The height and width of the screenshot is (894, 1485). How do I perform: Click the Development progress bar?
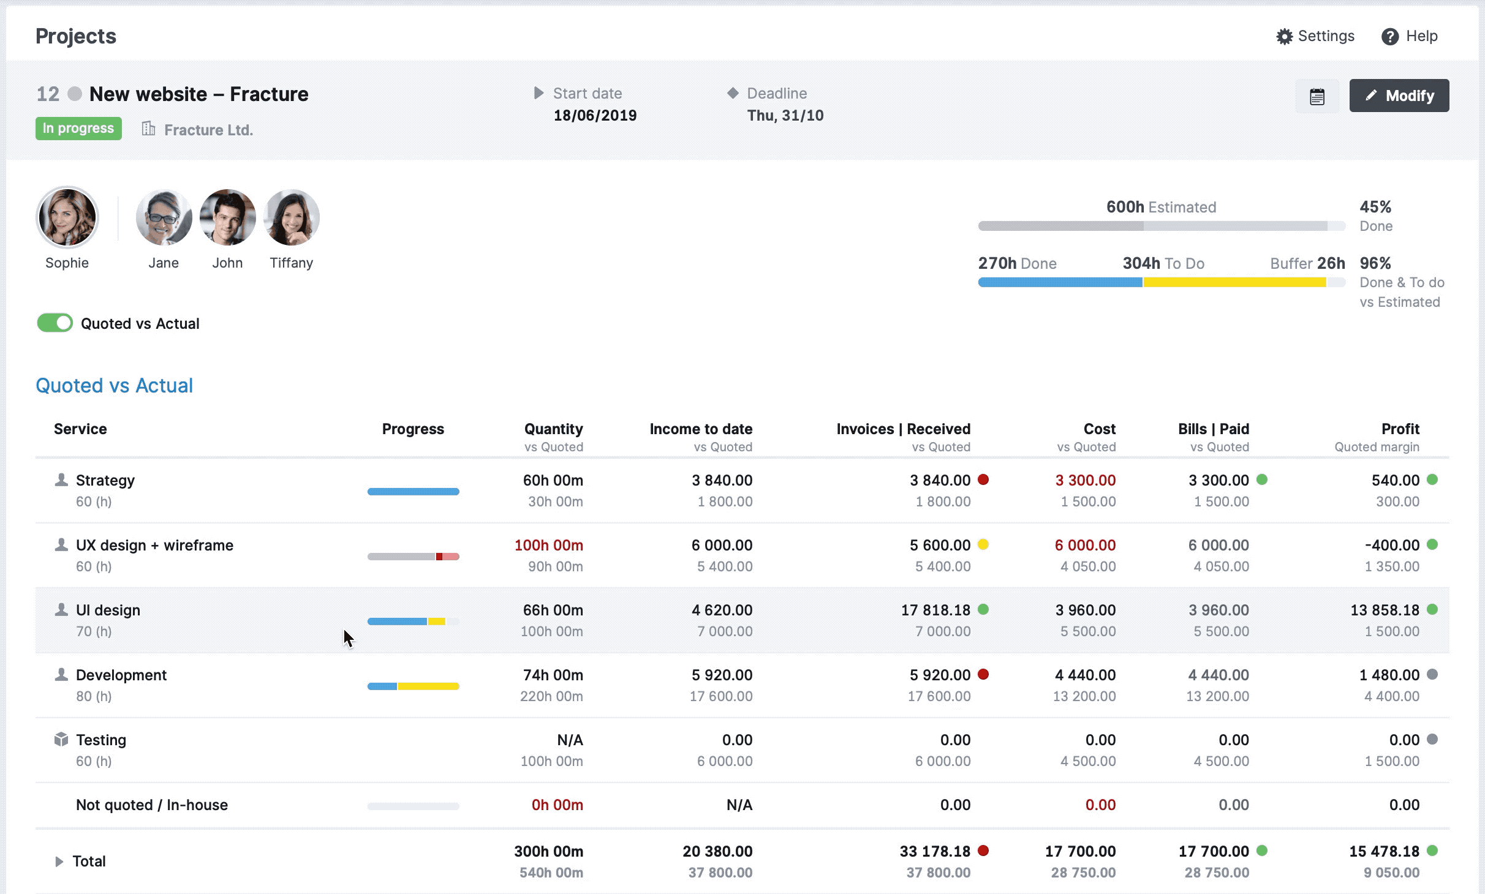coord(414,686)
